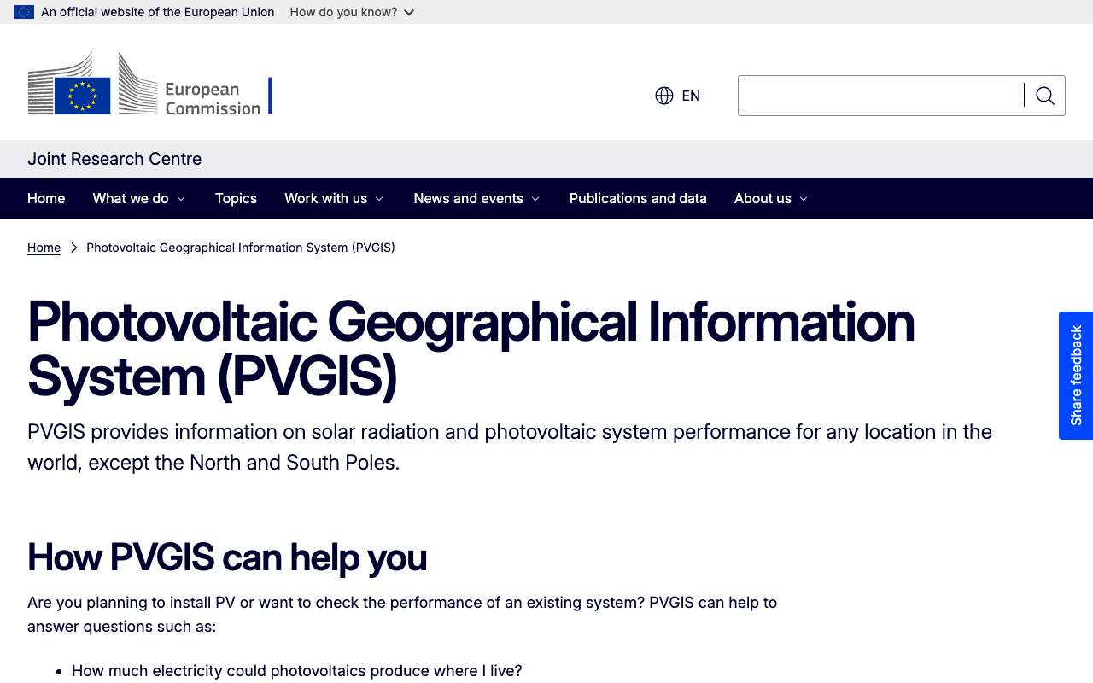
Task: Expand the 'How do you know?' disclosure
Action: [352, 12]
